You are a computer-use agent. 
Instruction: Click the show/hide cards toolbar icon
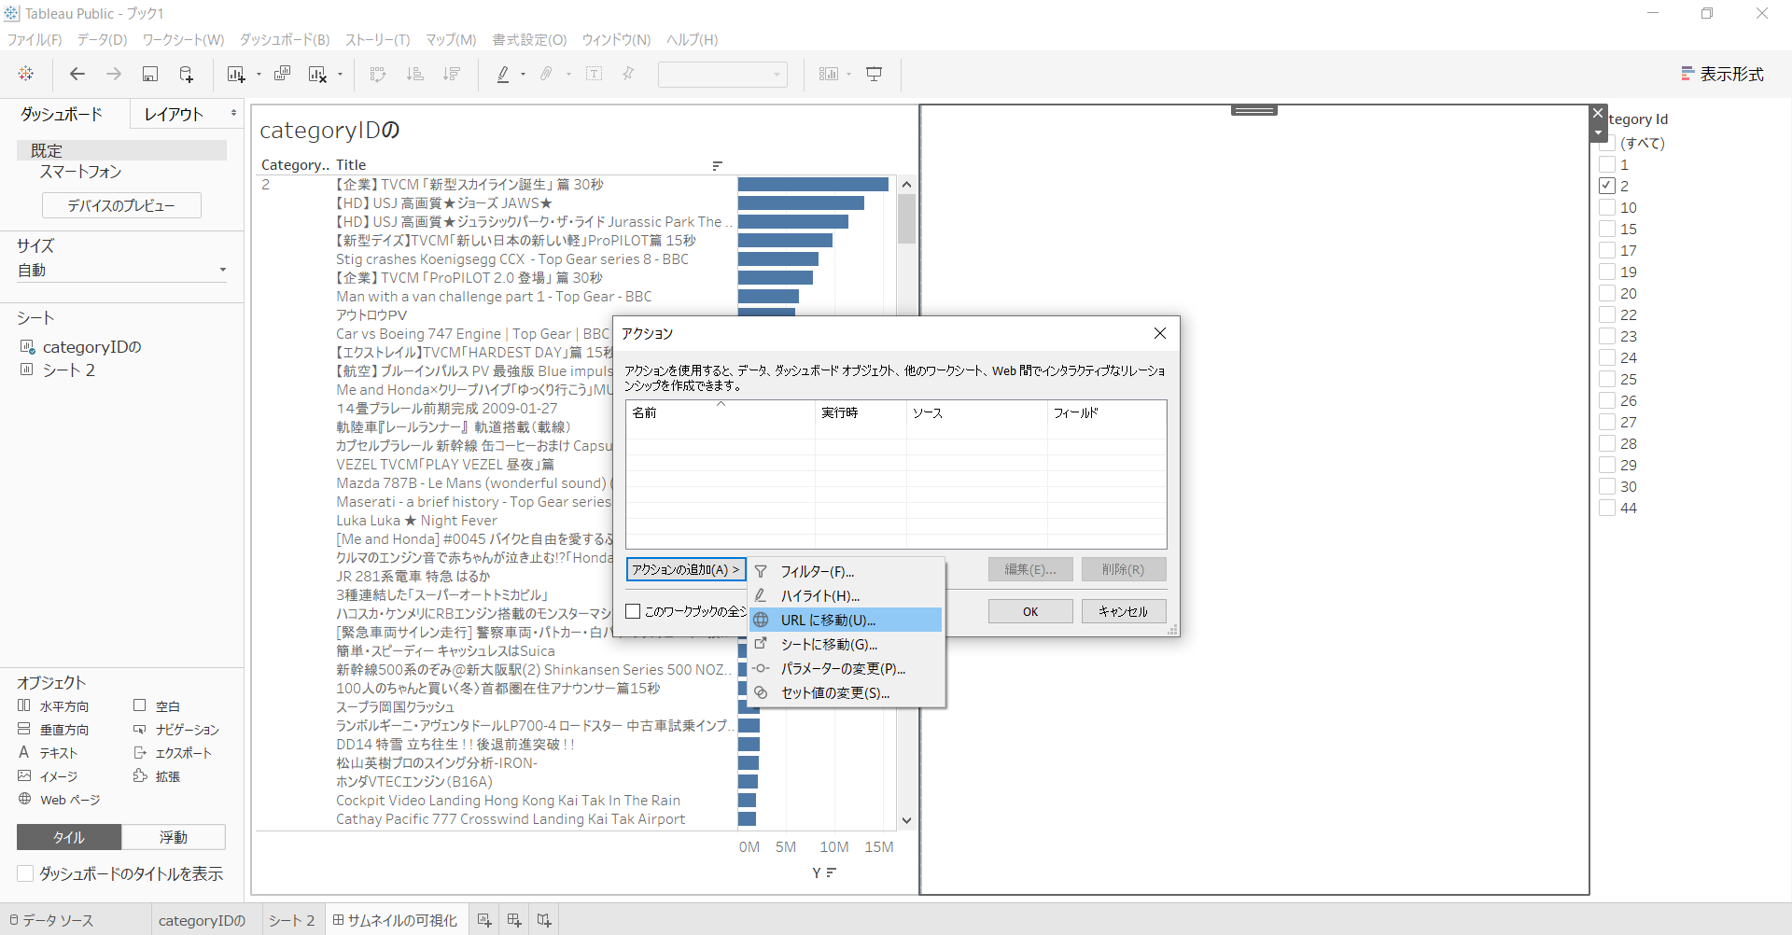point(829,74)
